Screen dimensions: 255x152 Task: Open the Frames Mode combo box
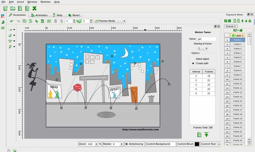tap(110, 21)
